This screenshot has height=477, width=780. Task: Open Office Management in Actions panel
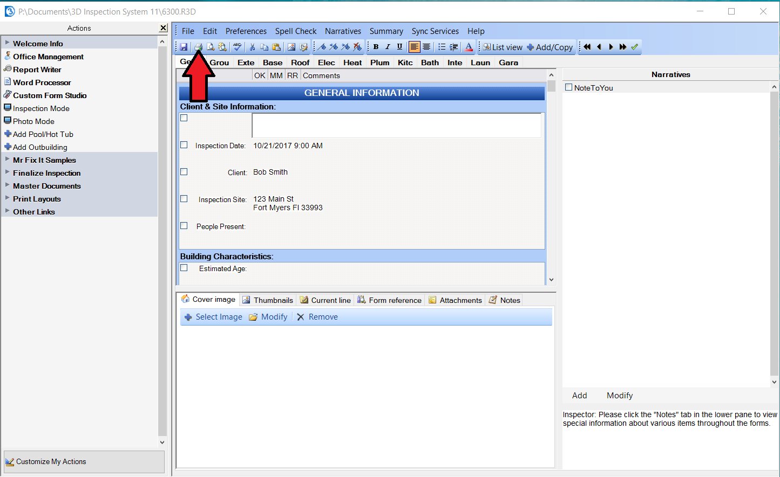pyautogui.click(x=48, y=57)
